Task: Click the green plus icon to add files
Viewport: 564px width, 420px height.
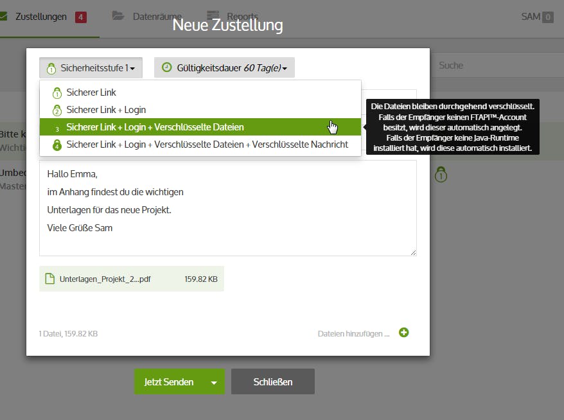Action: [403, 333]
